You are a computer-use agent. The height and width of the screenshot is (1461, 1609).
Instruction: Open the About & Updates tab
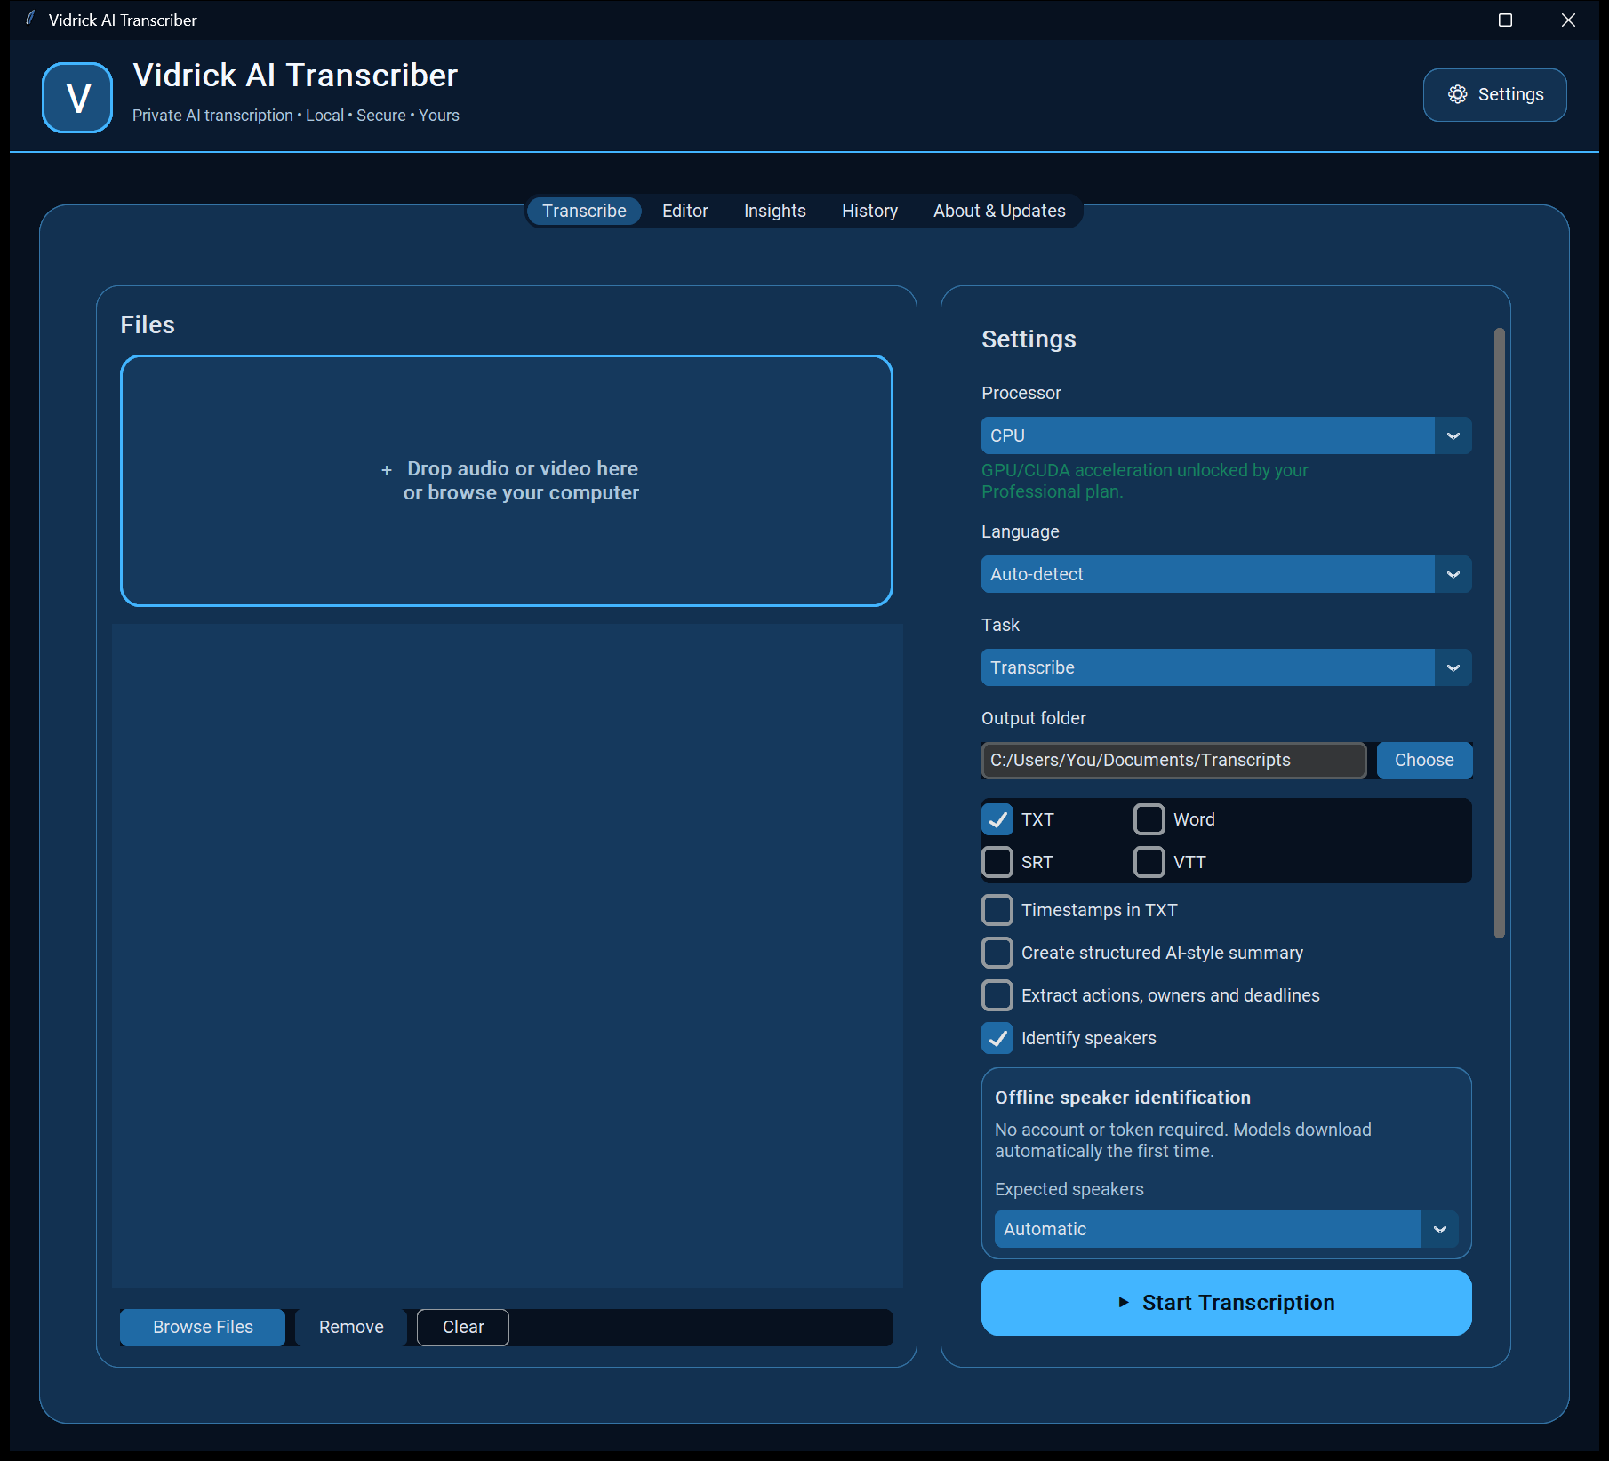pyautogui.click(x=999, y=211)
